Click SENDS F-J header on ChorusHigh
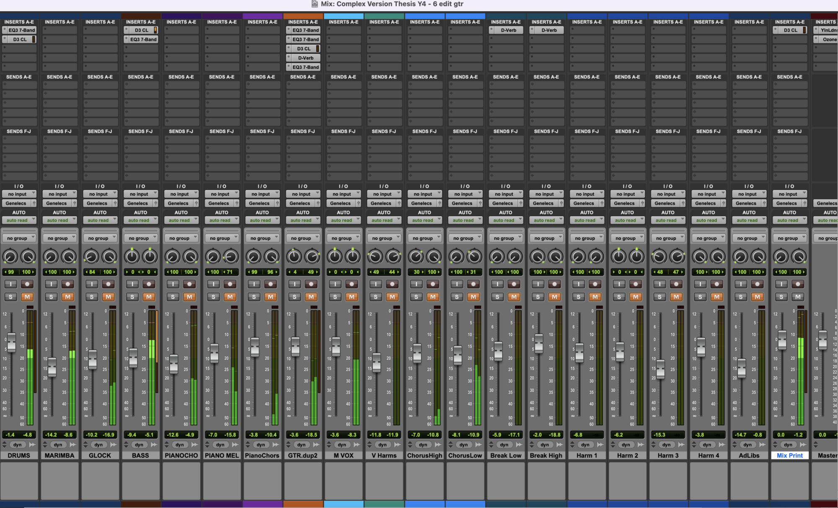Screen dimensions: 838x508 (x=424, y=131)
